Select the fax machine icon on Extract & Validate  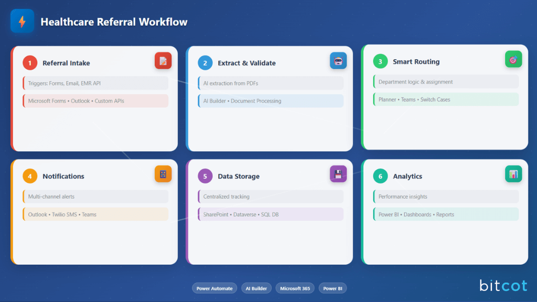pyautogui.click(x=338, y=61)
